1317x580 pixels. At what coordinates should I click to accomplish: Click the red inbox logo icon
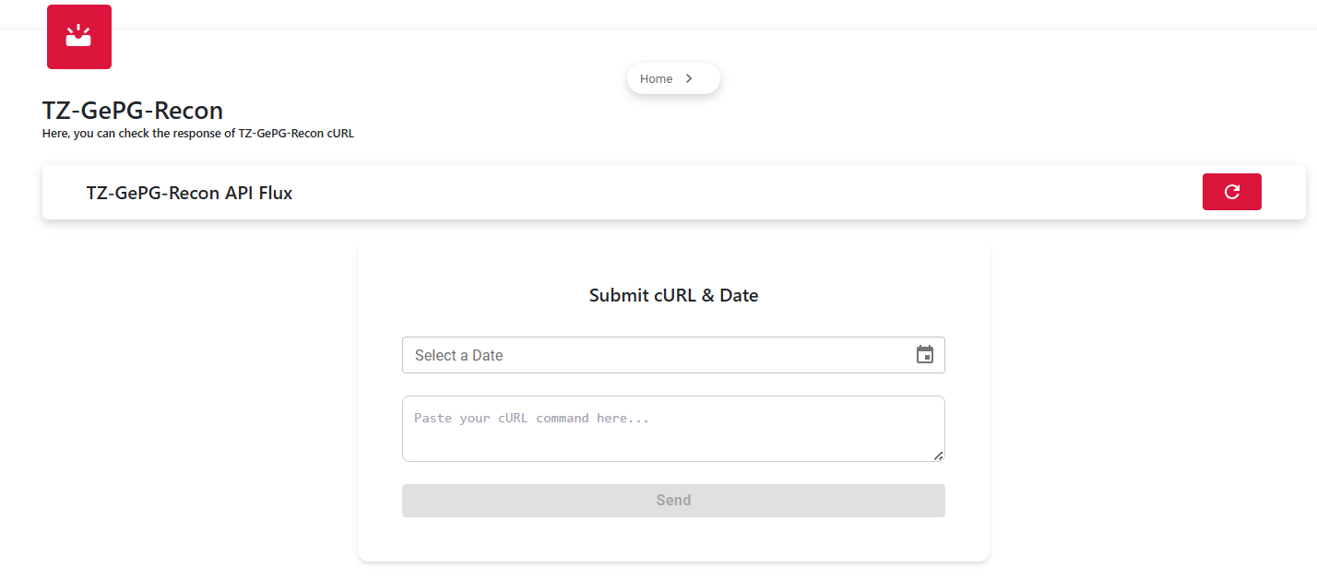click(x=79, y=37)
